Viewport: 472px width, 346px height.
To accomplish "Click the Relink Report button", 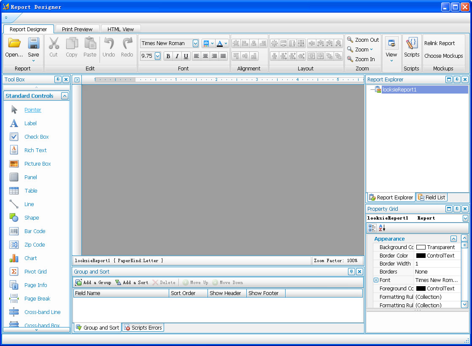I will coord(439,43).
